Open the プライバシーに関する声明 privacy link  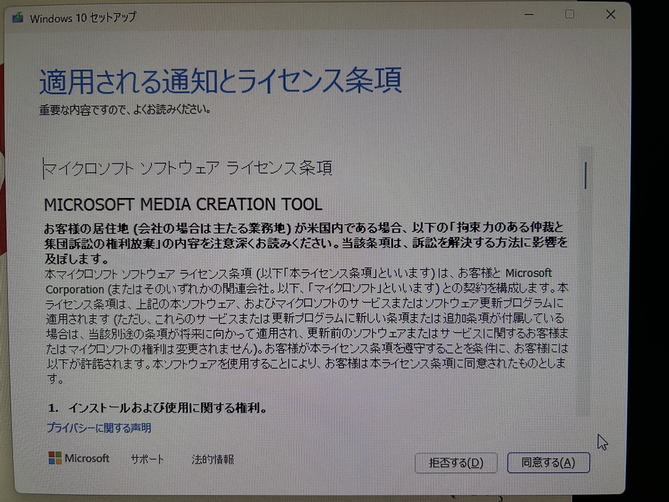tap(99, 428)
